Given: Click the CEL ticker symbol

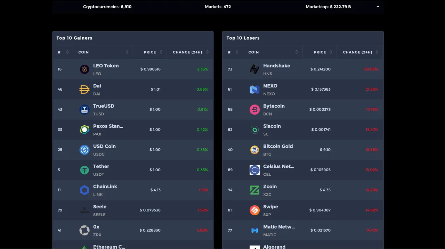Looking at the screenshot, I should coord(267,174).
